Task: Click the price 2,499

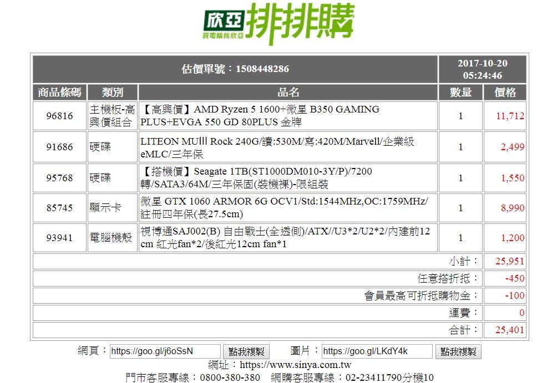Action: pos(513,147)
